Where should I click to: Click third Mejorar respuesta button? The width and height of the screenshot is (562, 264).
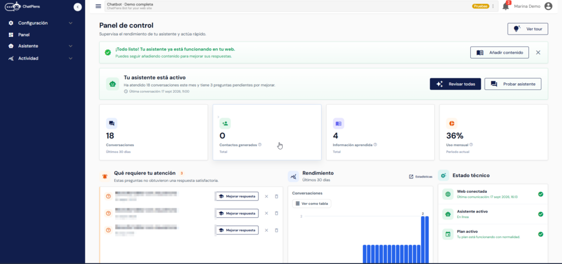(237, 230)
